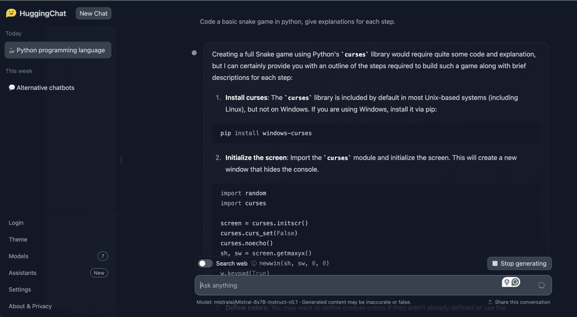Click the Login link
The width and height of the screenshot is (577, 317).
pyautogui.click(x=16, y=223)
